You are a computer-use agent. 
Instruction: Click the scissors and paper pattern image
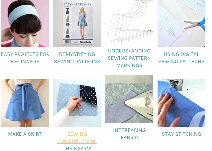pos(181,24)
